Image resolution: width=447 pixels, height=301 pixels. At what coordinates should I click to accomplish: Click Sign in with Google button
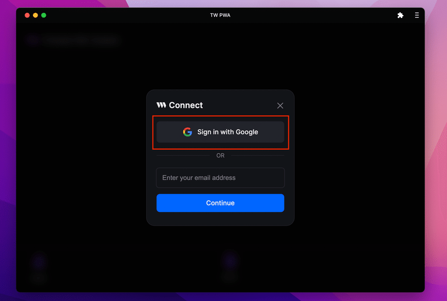point(220,132)
